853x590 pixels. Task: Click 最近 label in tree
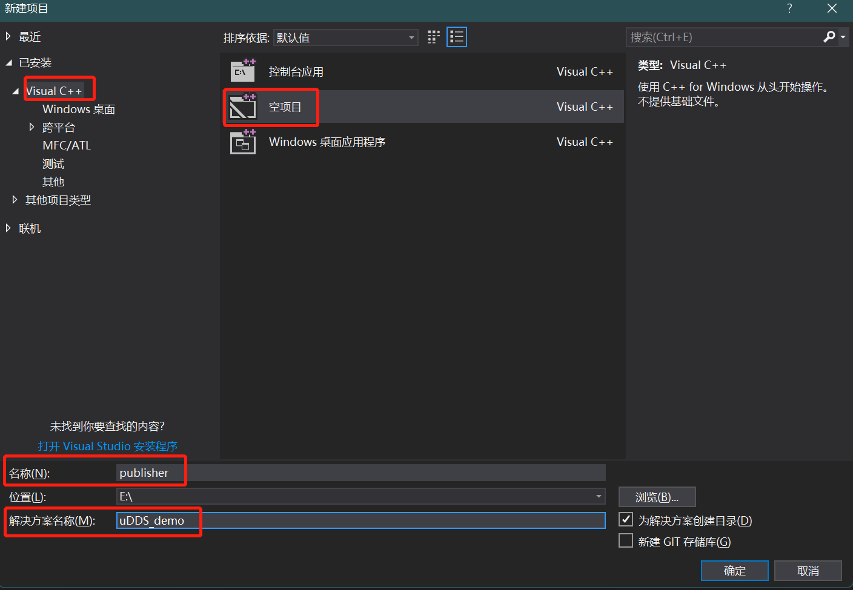tap(30, 36)
